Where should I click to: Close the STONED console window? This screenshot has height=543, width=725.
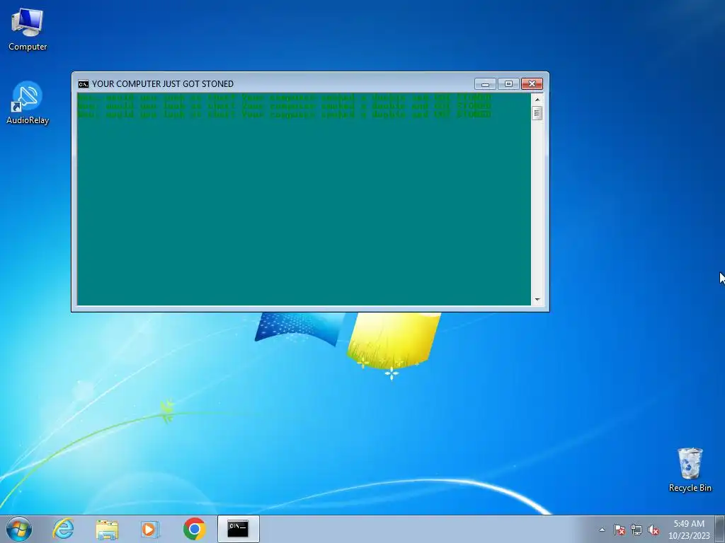[x=532, y=84]
